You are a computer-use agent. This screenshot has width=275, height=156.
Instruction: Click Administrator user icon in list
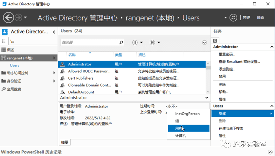62,64
